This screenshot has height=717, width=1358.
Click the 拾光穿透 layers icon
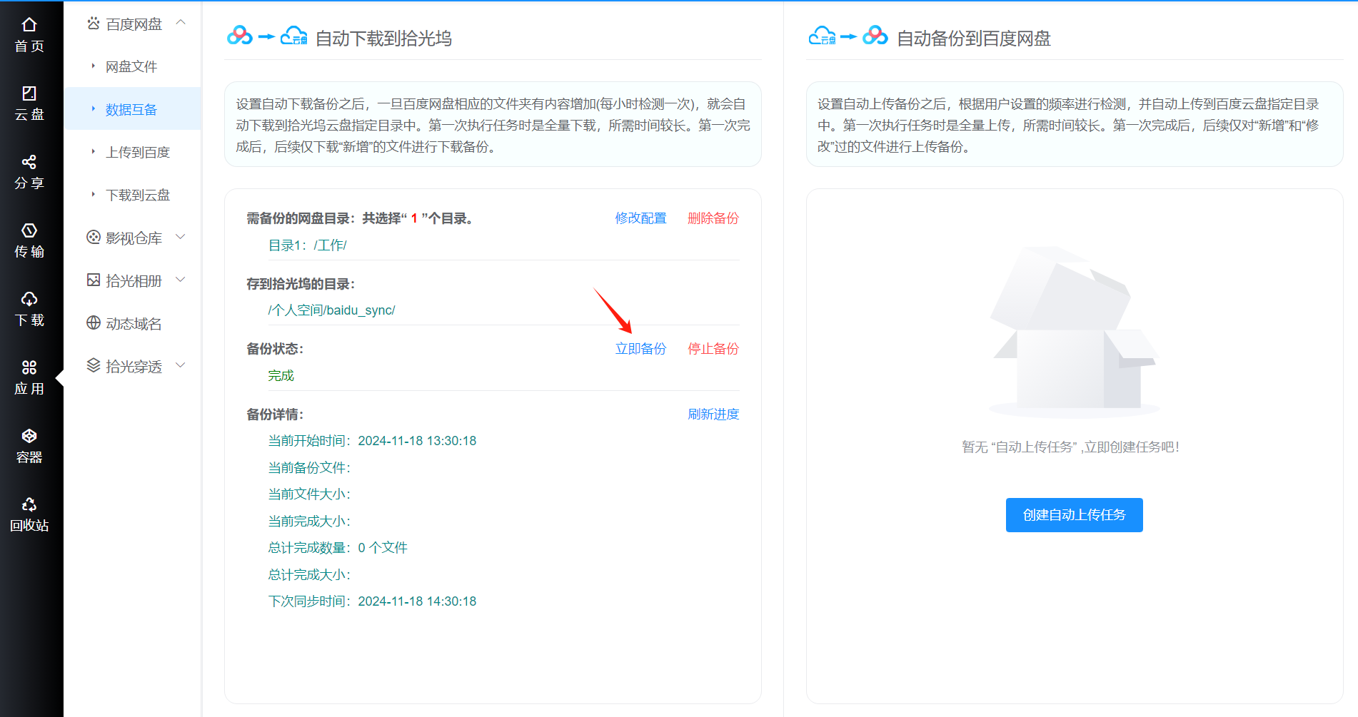coord(94,366)
